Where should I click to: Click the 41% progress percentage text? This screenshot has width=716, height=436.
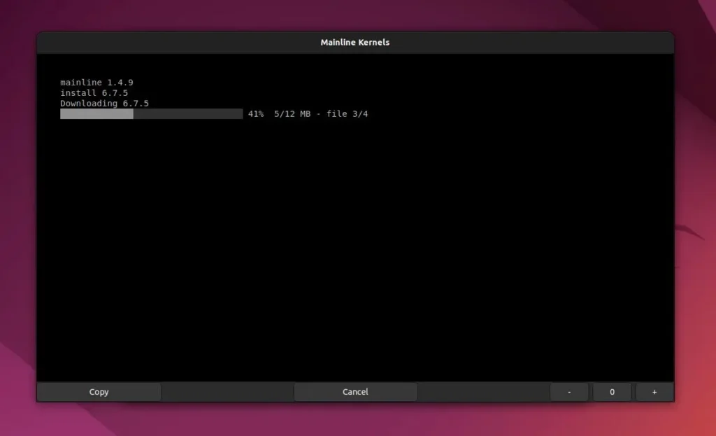click(x=256, y=114)
